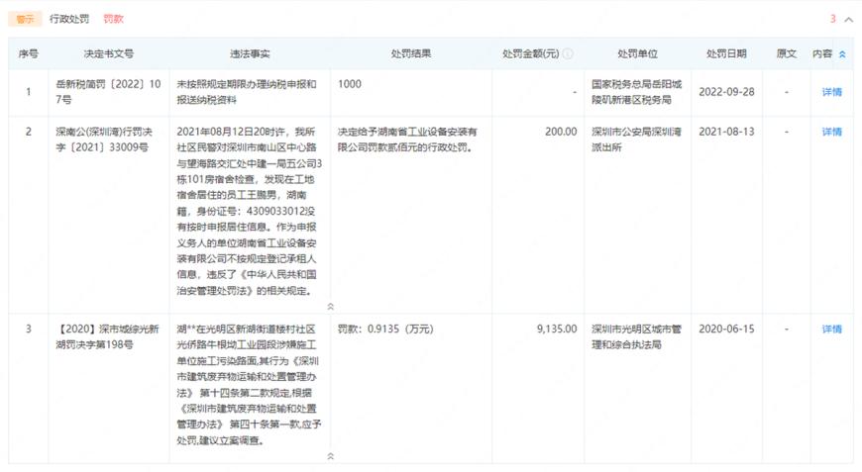The width and height of the screenshot is (862, 472).
Task: Click penalty amount 200.00
Action: coord(561,132)
